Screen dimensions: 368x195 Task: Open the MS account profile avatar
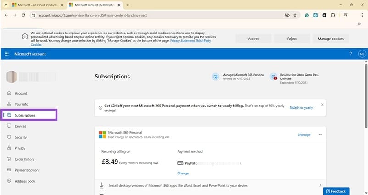[x=362, y=54]
